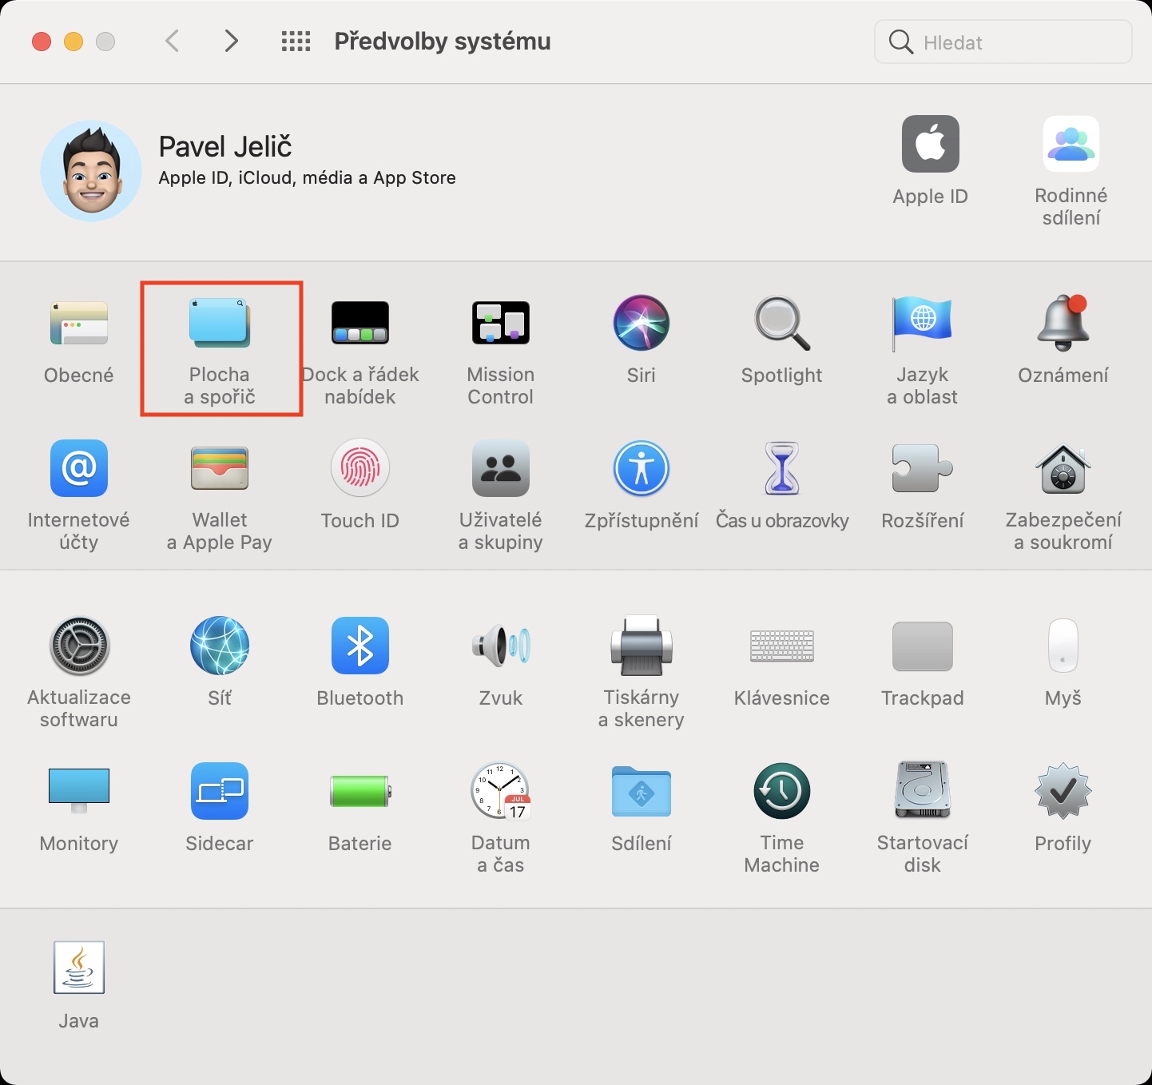Image resolution: width=1152 pixels, height=1085 pixels.
Task: Show all preferences grid button
Action: click(x=296, y=41)
